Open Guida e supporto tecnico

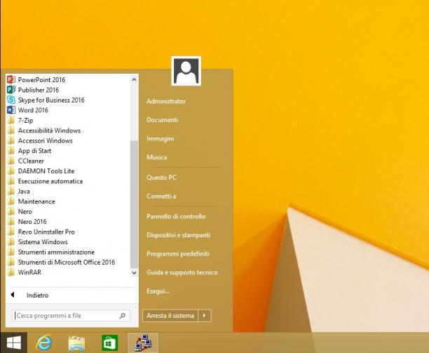pyautogui.click(x=182, y=272)
